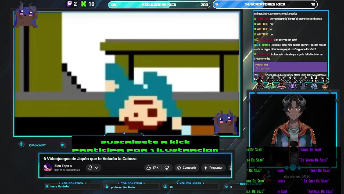The height and width of the screenshot is (194, 344).
Task: Click the Suscribete a Kick banner text
Action: tap(145, 142)
